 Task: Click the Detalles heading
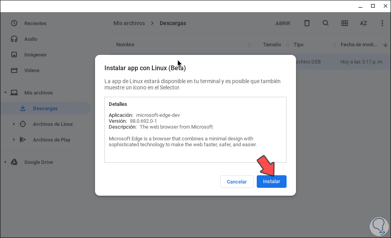pos(118,104)
